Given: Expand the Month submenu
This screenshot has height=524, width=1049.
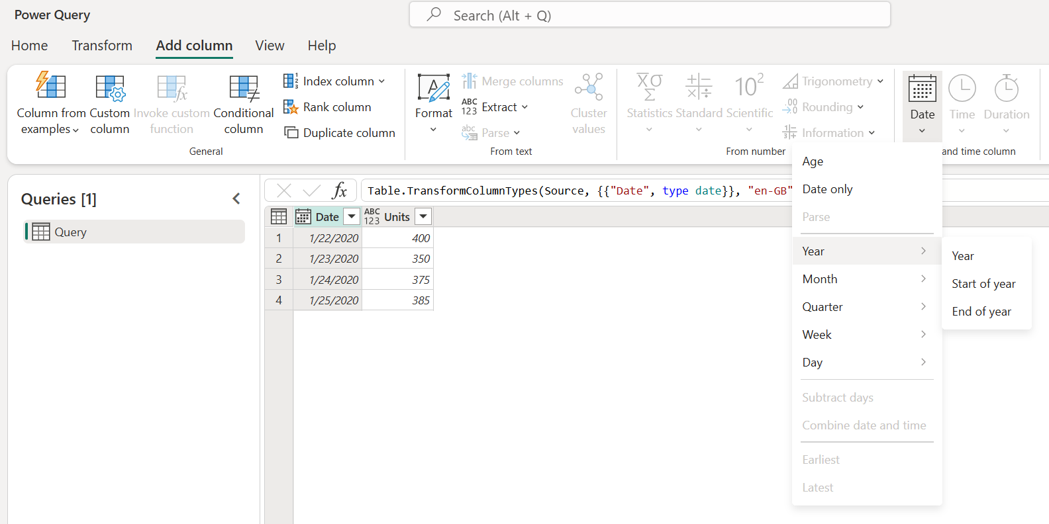Looking at the screenshot, I should pyautogui.click(x=867, y=279).
